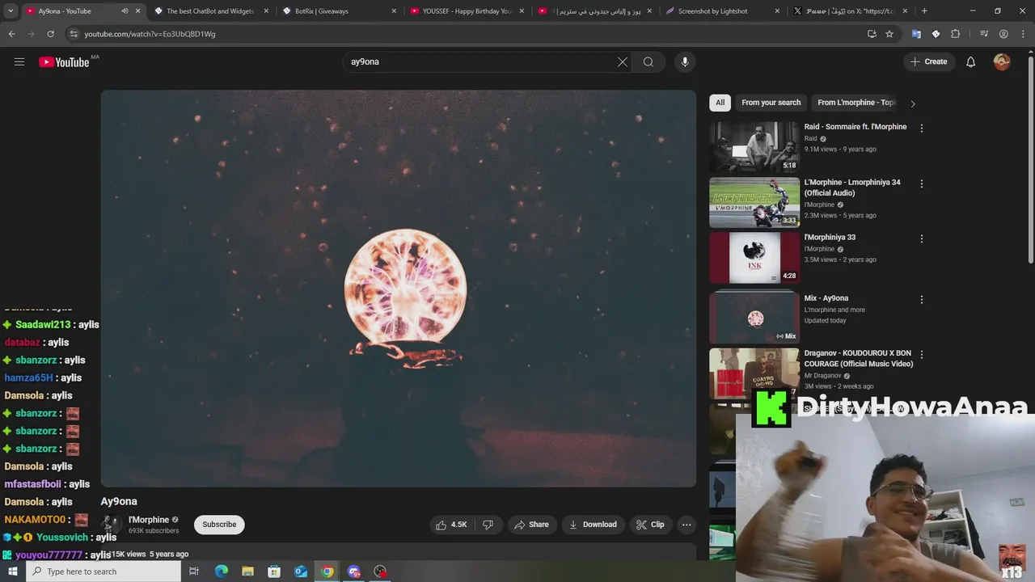Go to the YouTube home logo
Screen dimensions: 1035x582
coord(64,62)
